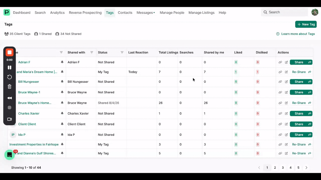Toggle notification bell for Charles Xavier tag
321x180 pixels.
coord(62,113)
